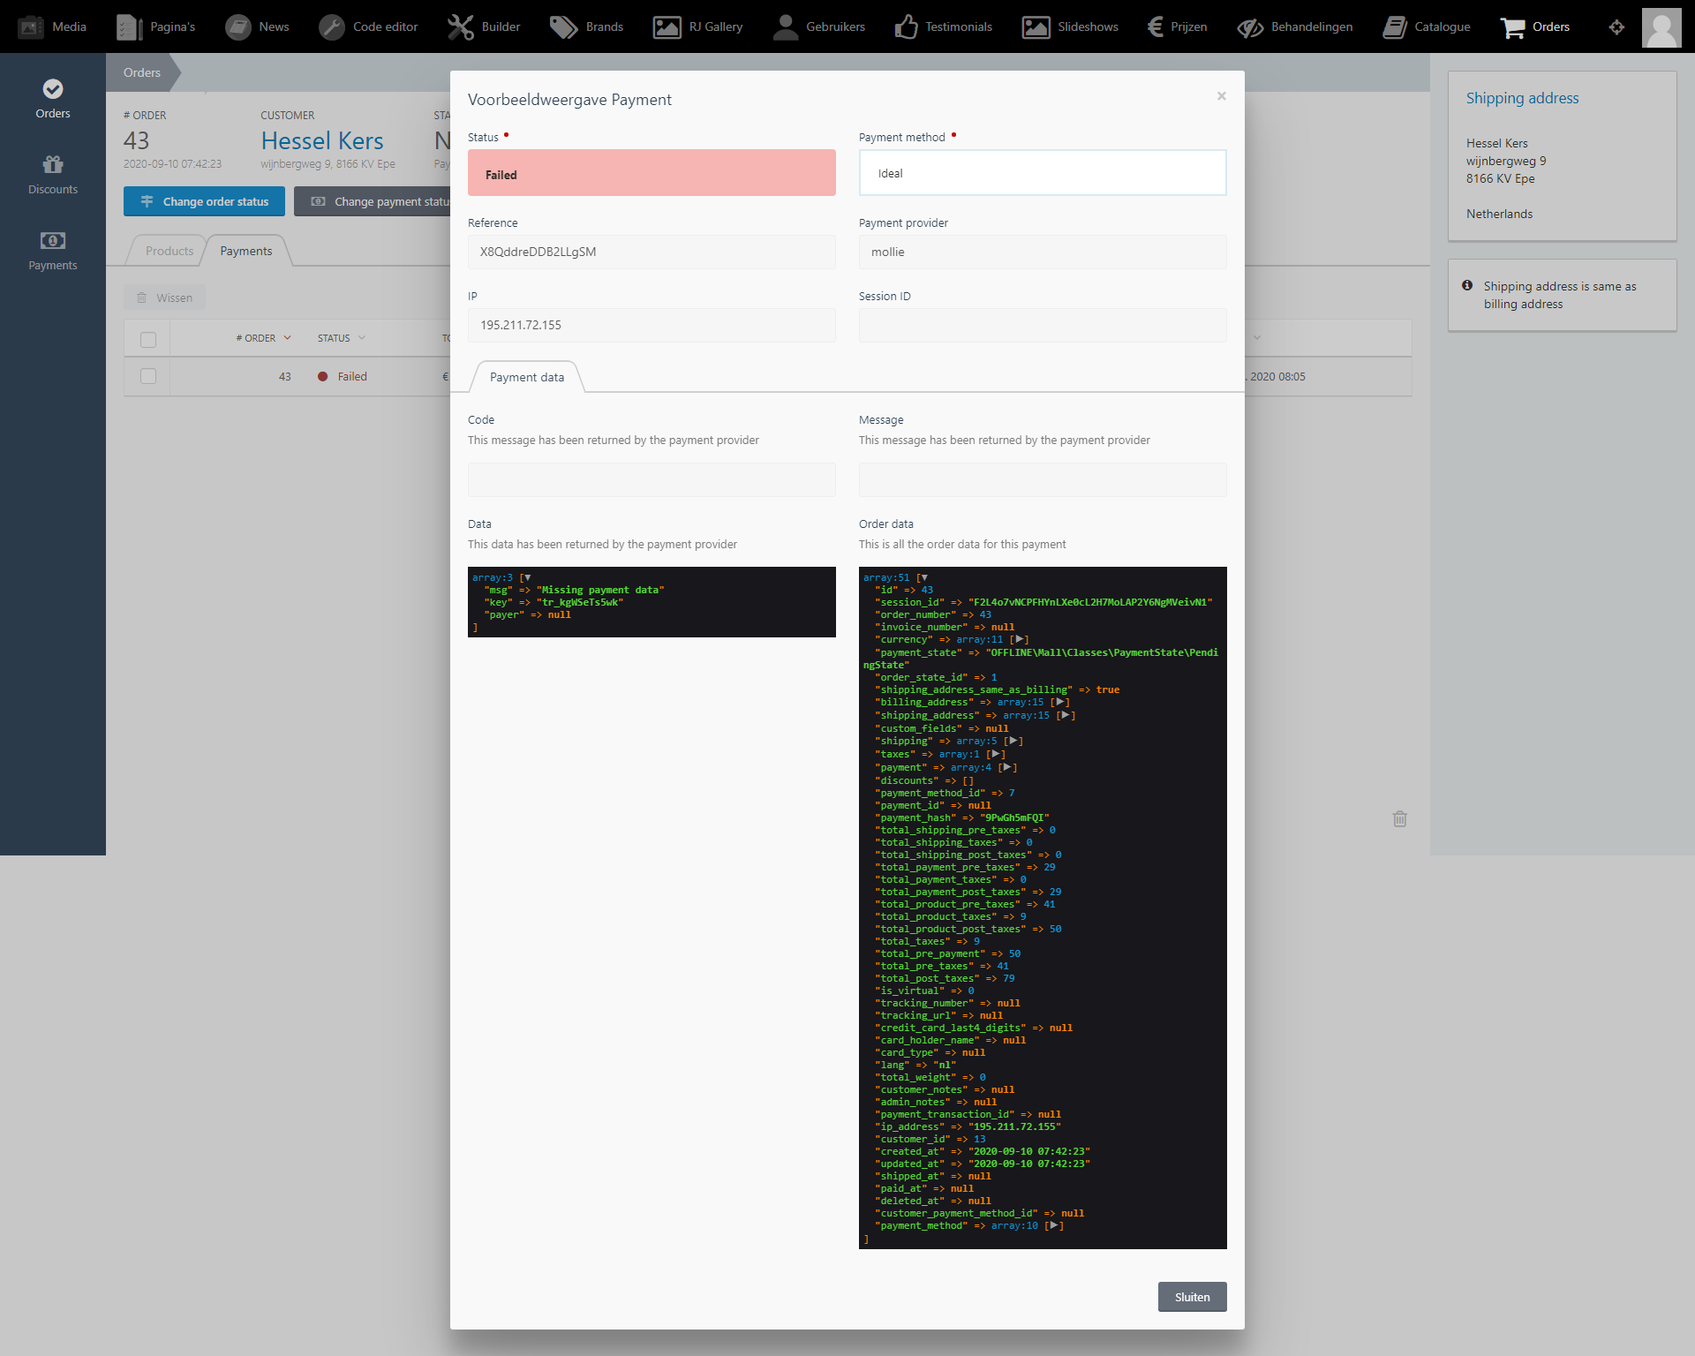Open the Testimonials manager

coord(943,26)
